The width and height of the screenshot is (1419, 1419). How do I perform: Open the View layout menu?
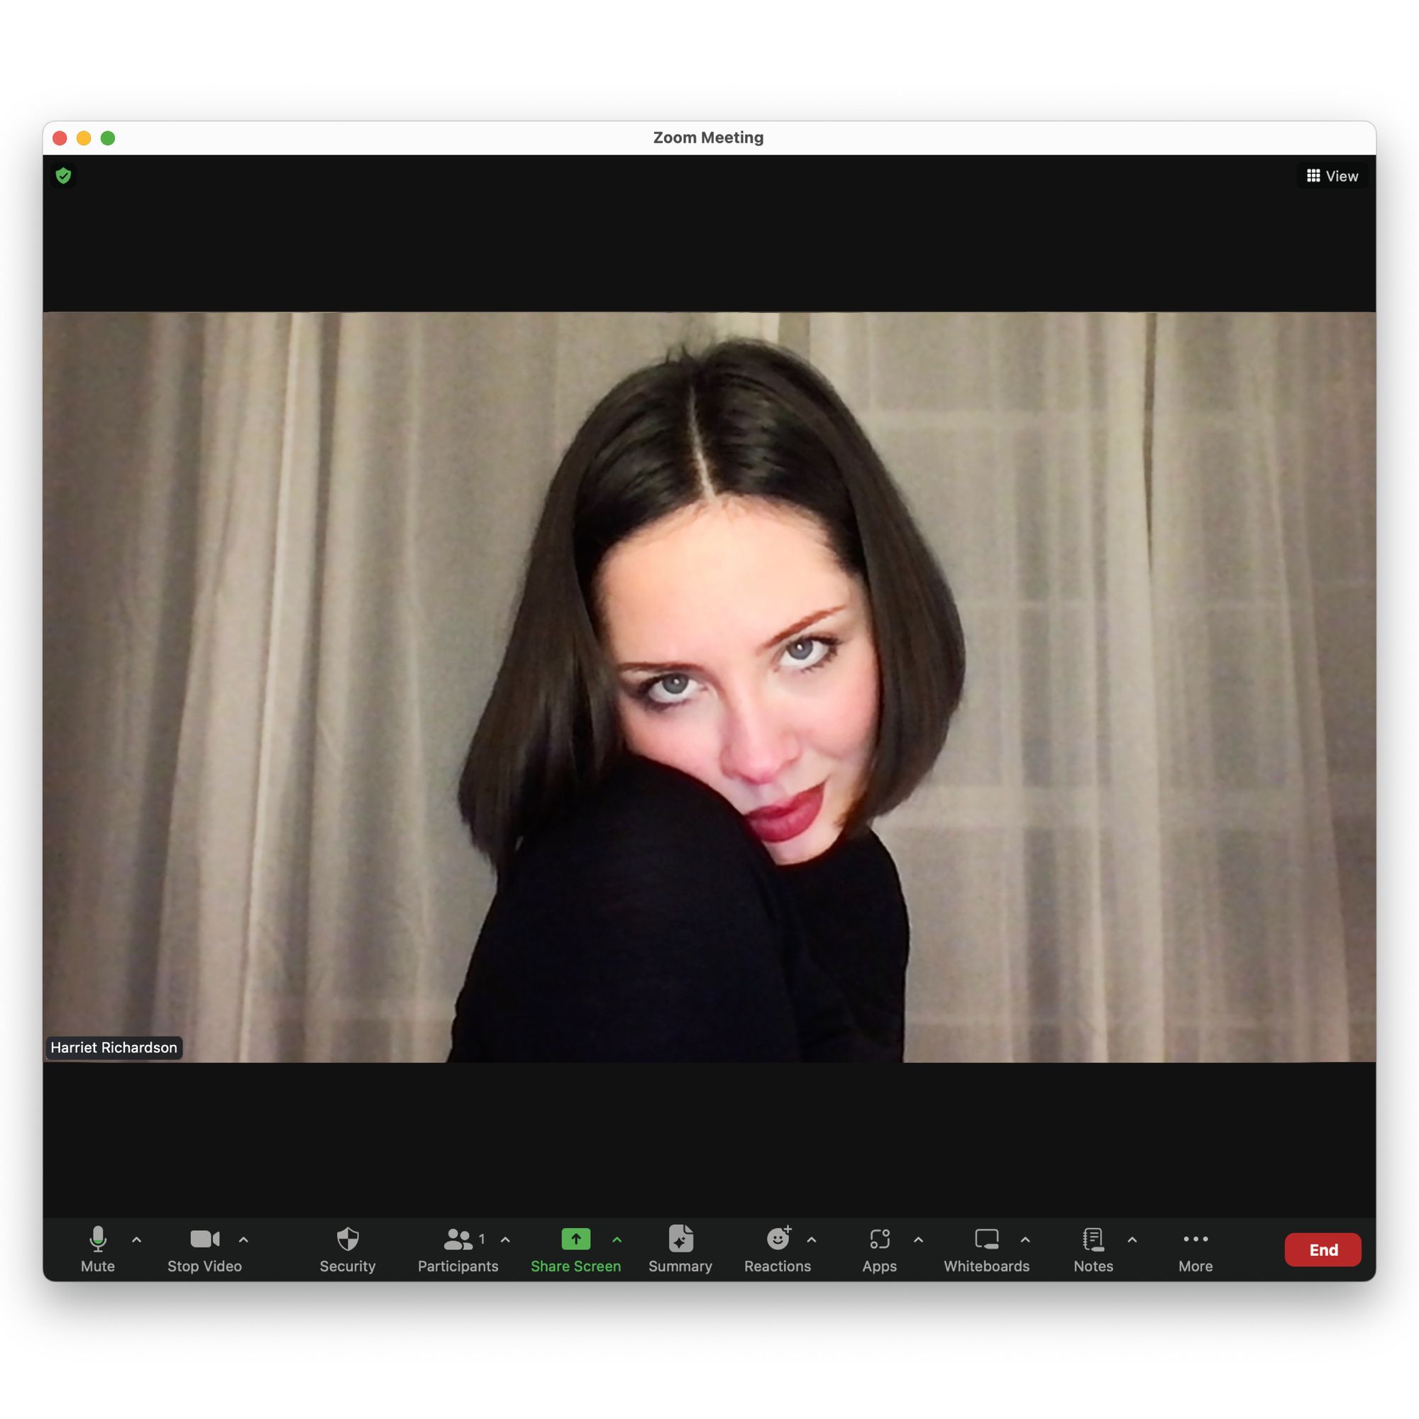pyautogui.click(x=1332, y=176)
